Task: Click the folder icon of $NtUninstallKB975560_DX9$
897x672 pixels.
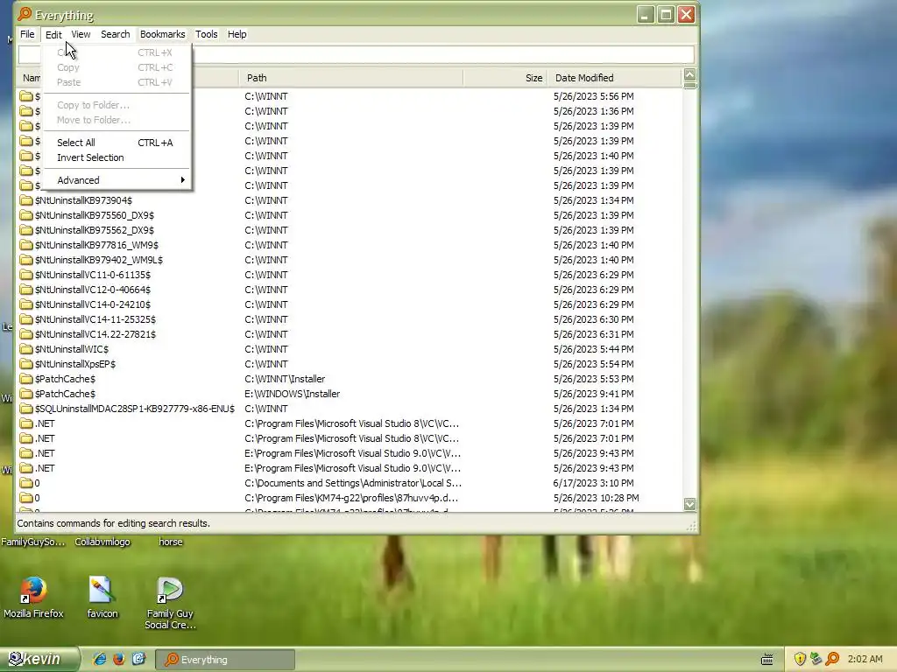Action: (x=25, y=215)
